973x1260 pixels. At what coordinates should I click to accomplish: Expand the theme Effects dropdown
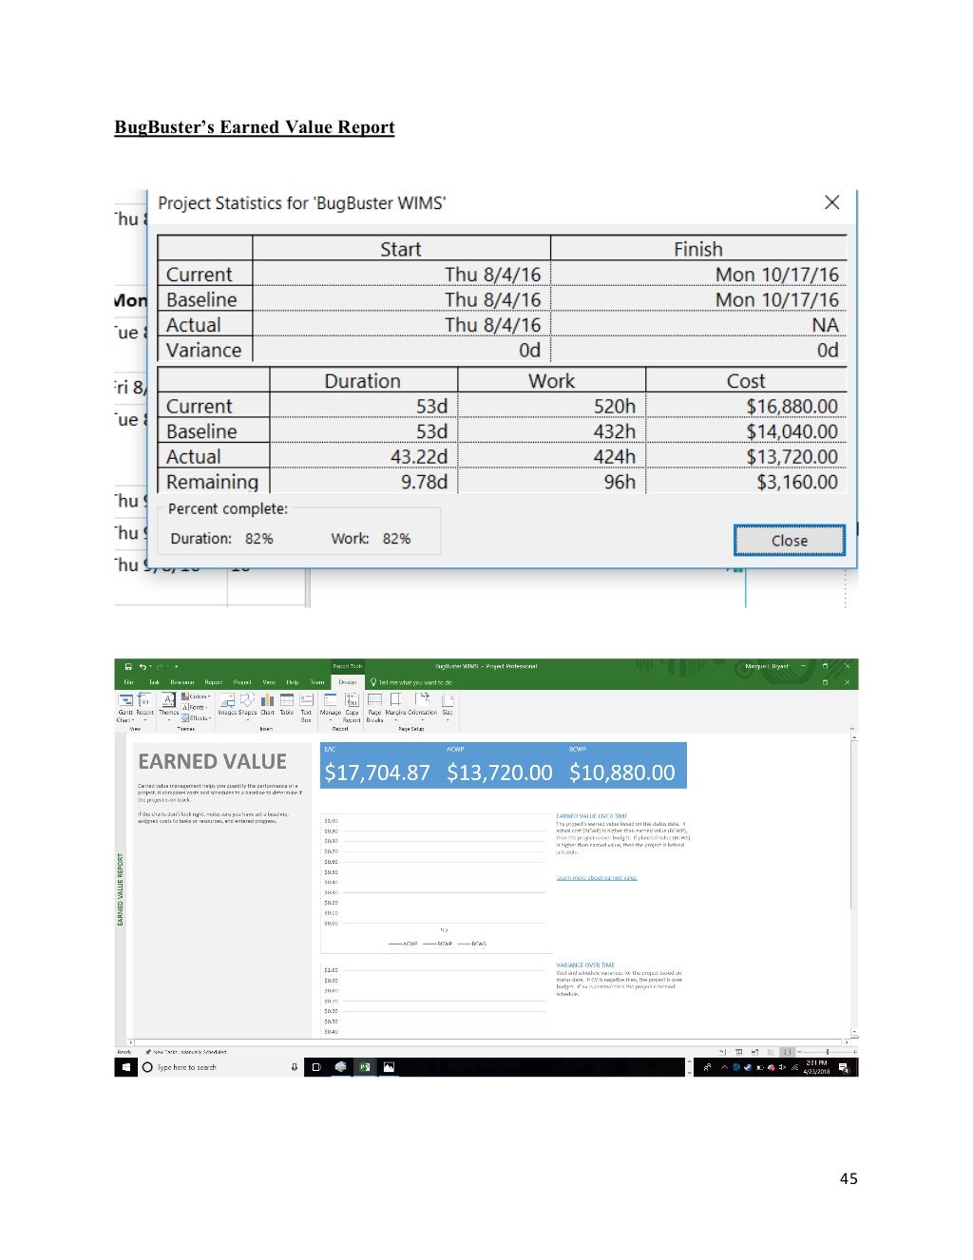click(195, 718)
